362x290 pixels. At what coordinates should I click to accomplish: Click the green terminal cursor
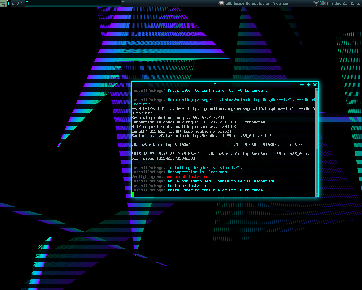pos(133,195)
